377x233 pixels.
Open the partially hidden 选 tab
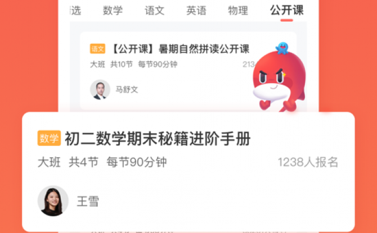point(75,11)
